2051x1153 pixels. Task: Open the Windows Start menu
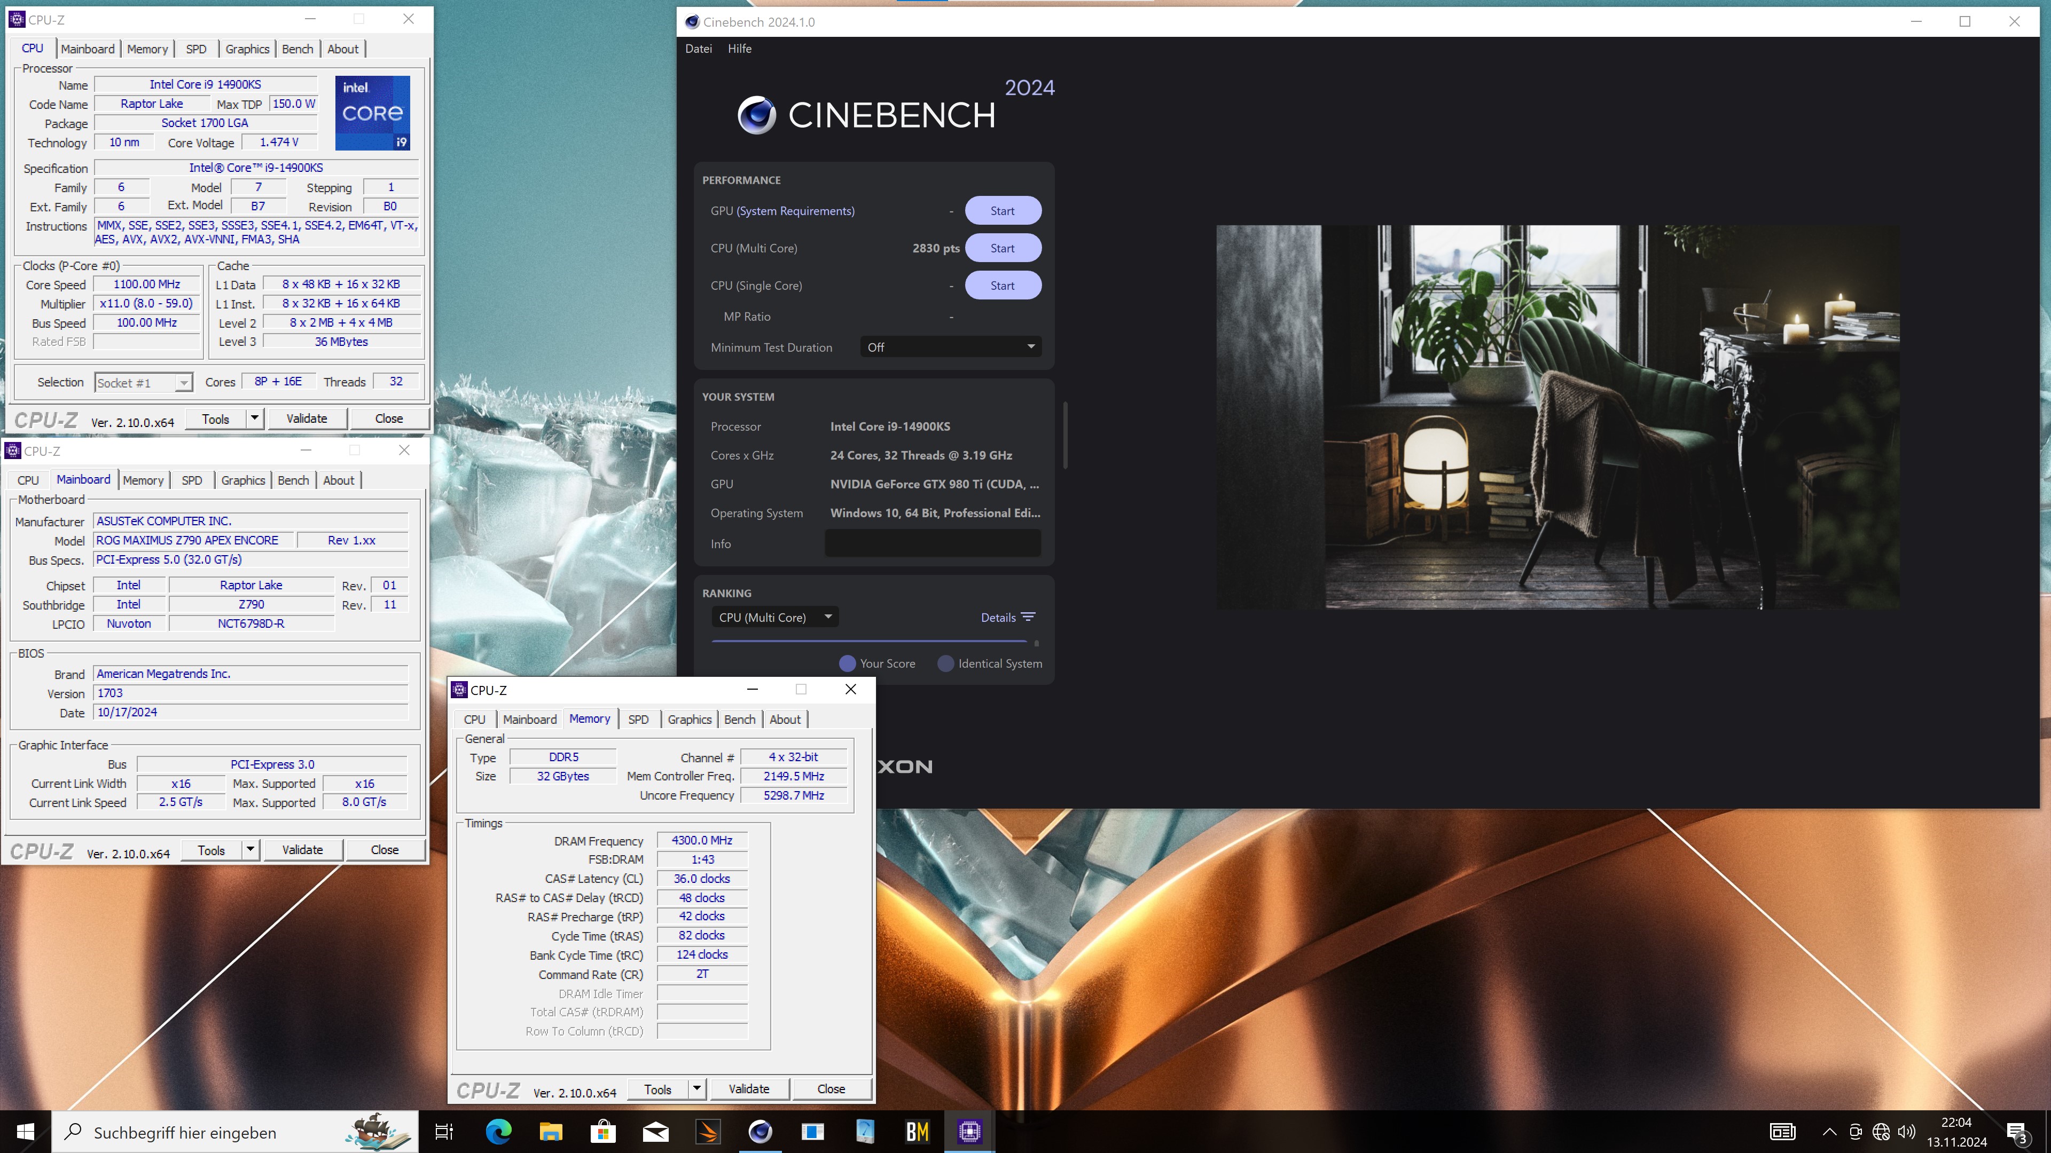[x=26, y=1132]
